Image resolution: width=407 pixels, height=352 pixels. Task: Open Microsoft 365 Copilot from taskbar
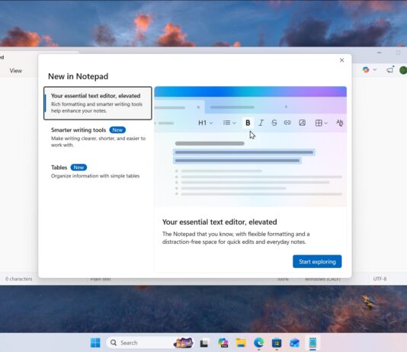coord(223,343)
